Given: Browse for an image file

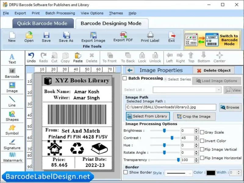Looking at the screenshot, I should pyautogui.click(x=230, y=107).
